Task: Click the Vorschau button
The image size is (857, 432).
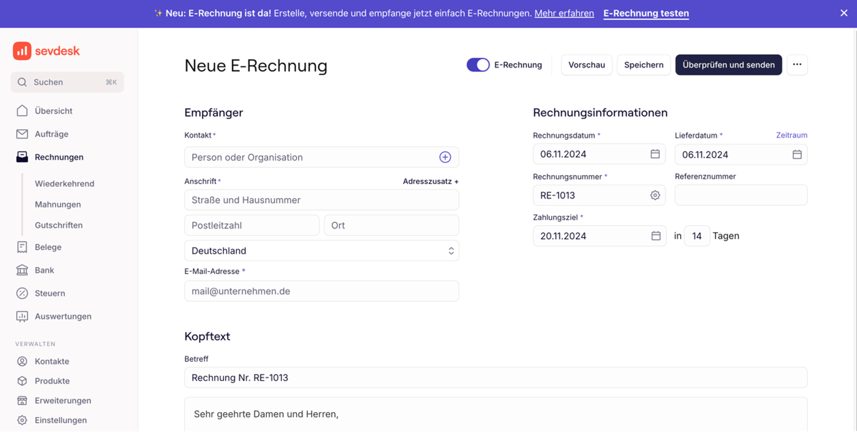Action: 586,65
